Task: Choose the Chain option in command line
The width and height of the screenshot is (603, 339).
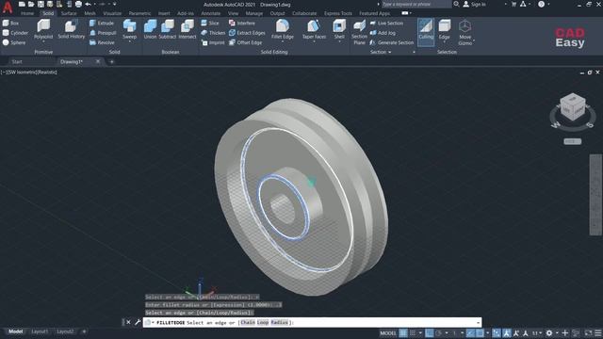Action: [248, 322]
